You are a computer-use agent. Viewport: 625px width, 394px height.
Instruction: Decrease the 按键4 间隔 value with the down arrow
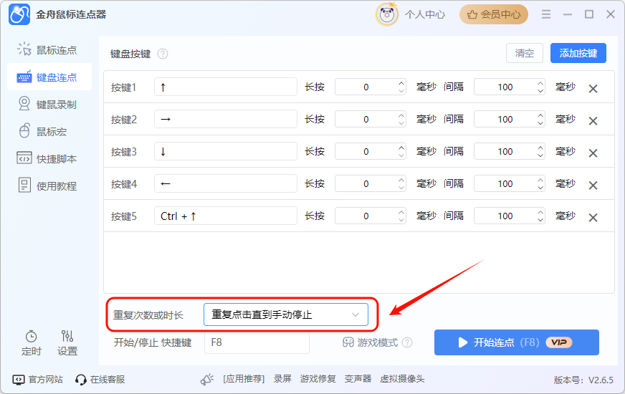pos(540,188)
